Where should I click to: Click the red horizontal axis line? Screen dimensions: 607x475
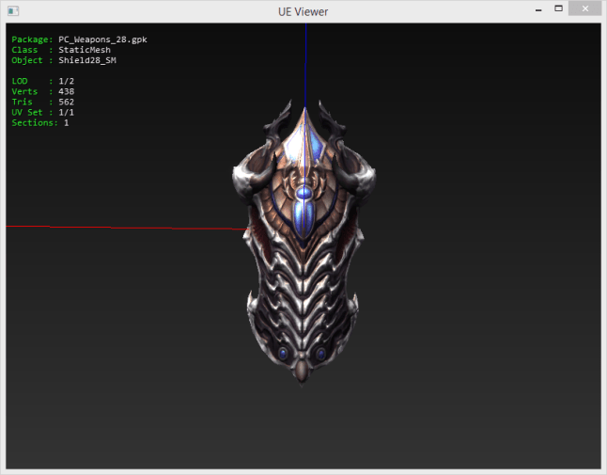pyautogui.click(x=128, y=228)
